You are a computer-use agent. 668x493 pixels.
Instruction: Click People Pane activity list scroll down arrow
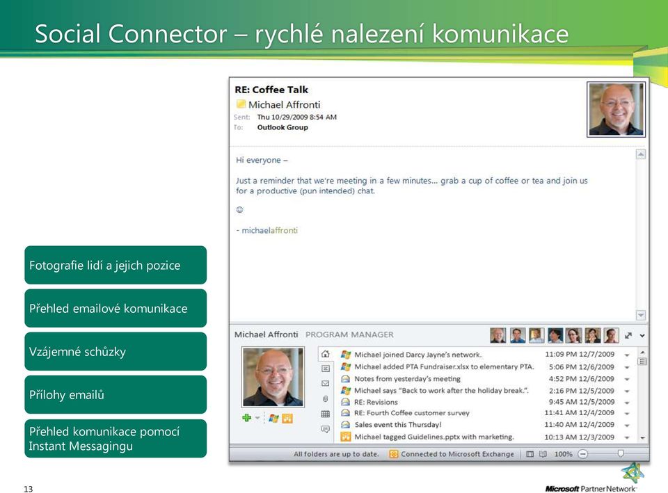tap(642, 437)
